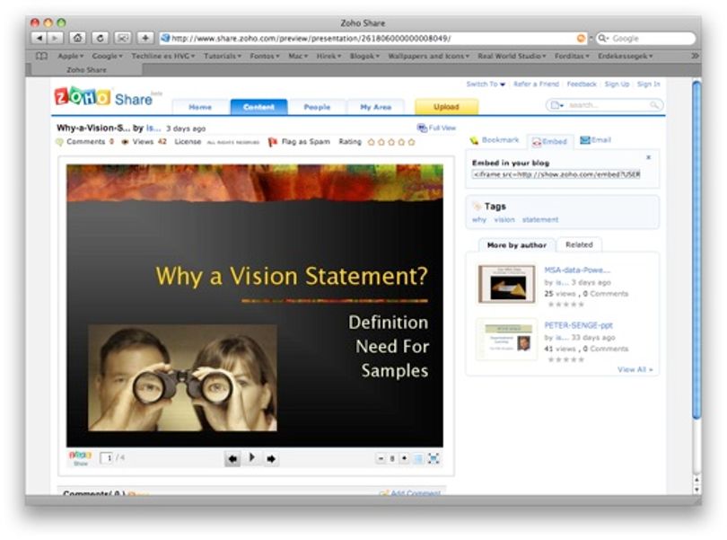Image resolution: width=727 pixels, height=540 pixels.
Task: Play the presentation slideshow
Action: click(x=252, y=457)
